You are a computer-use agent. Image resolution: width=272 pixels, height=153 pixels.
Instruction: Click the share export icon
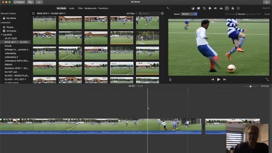pos(266,2)
